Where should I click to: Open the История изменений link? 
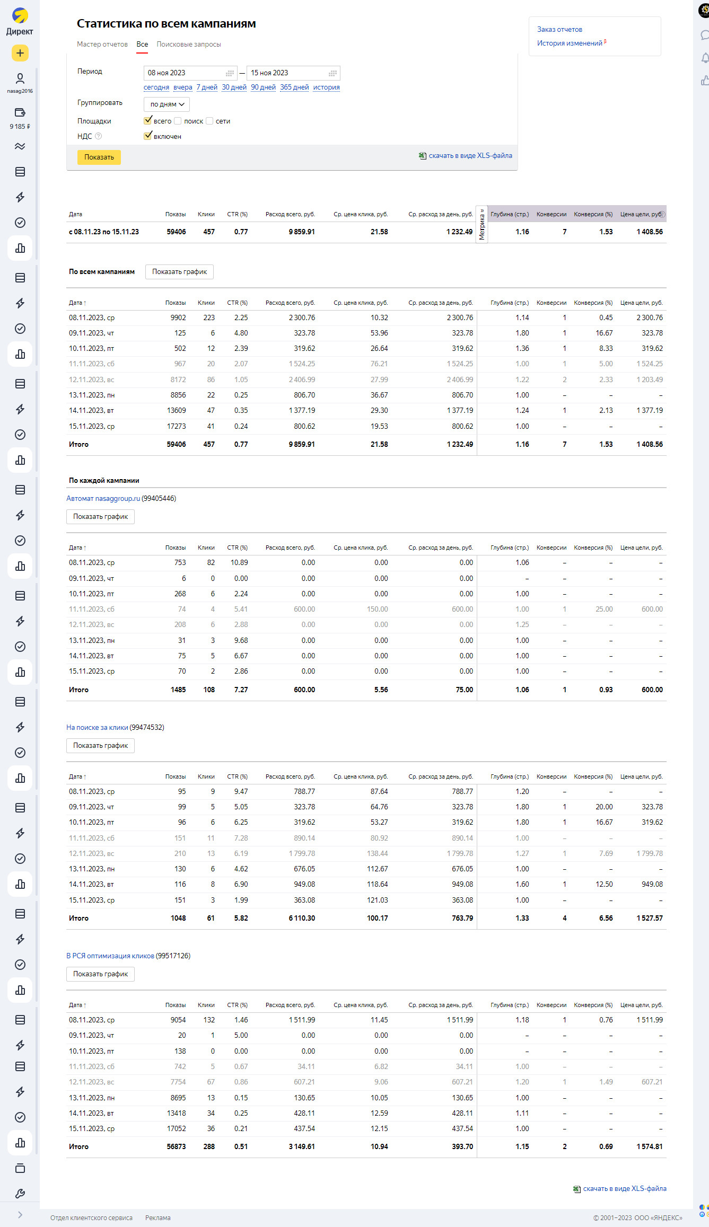tap(570, 43)
